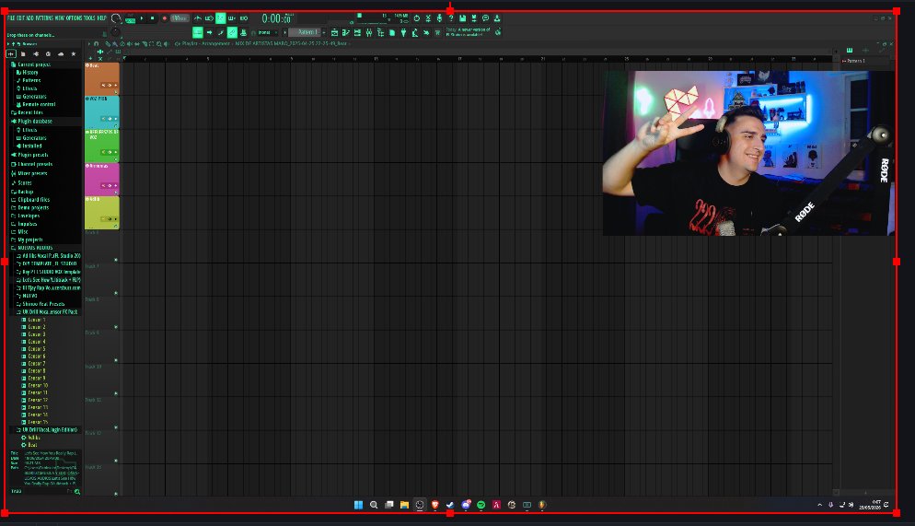Image resolution: width=915 pixels, height=526 pixels.
Task: Open the OPTIONS menu
Action: [x=75, y=18]
